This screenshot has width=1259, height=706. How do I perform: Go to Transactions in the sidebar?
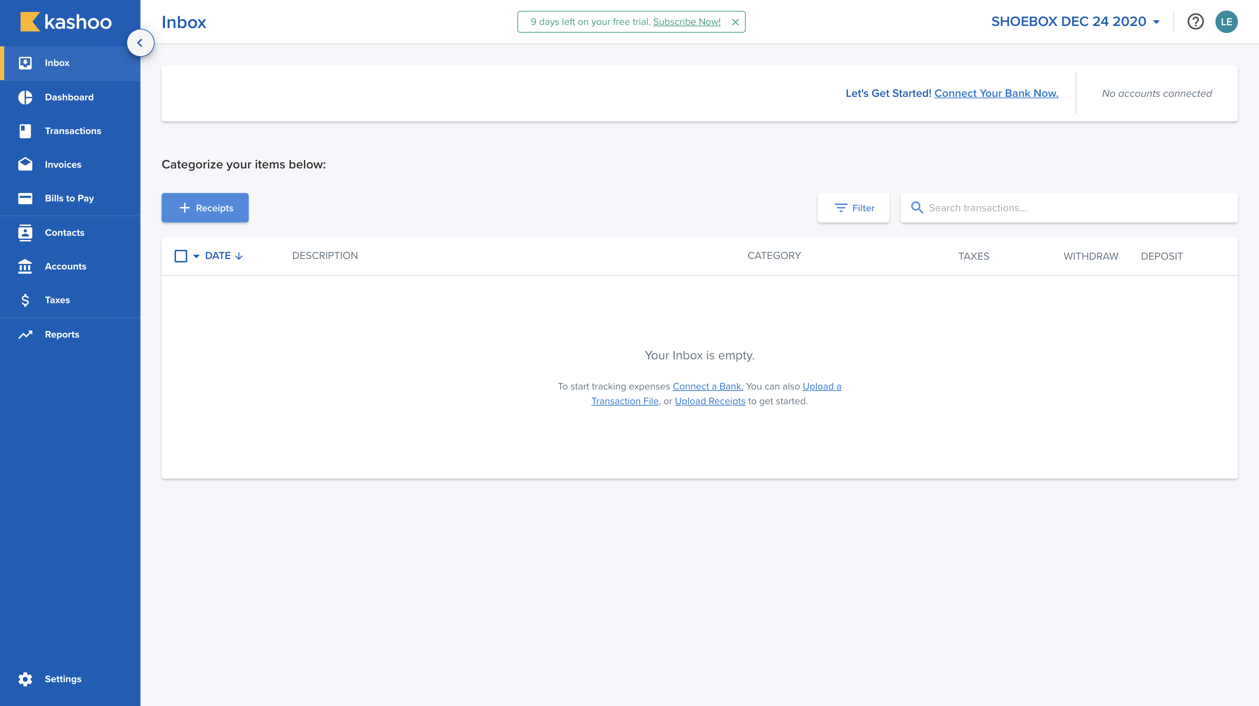(x=73, y=131)
